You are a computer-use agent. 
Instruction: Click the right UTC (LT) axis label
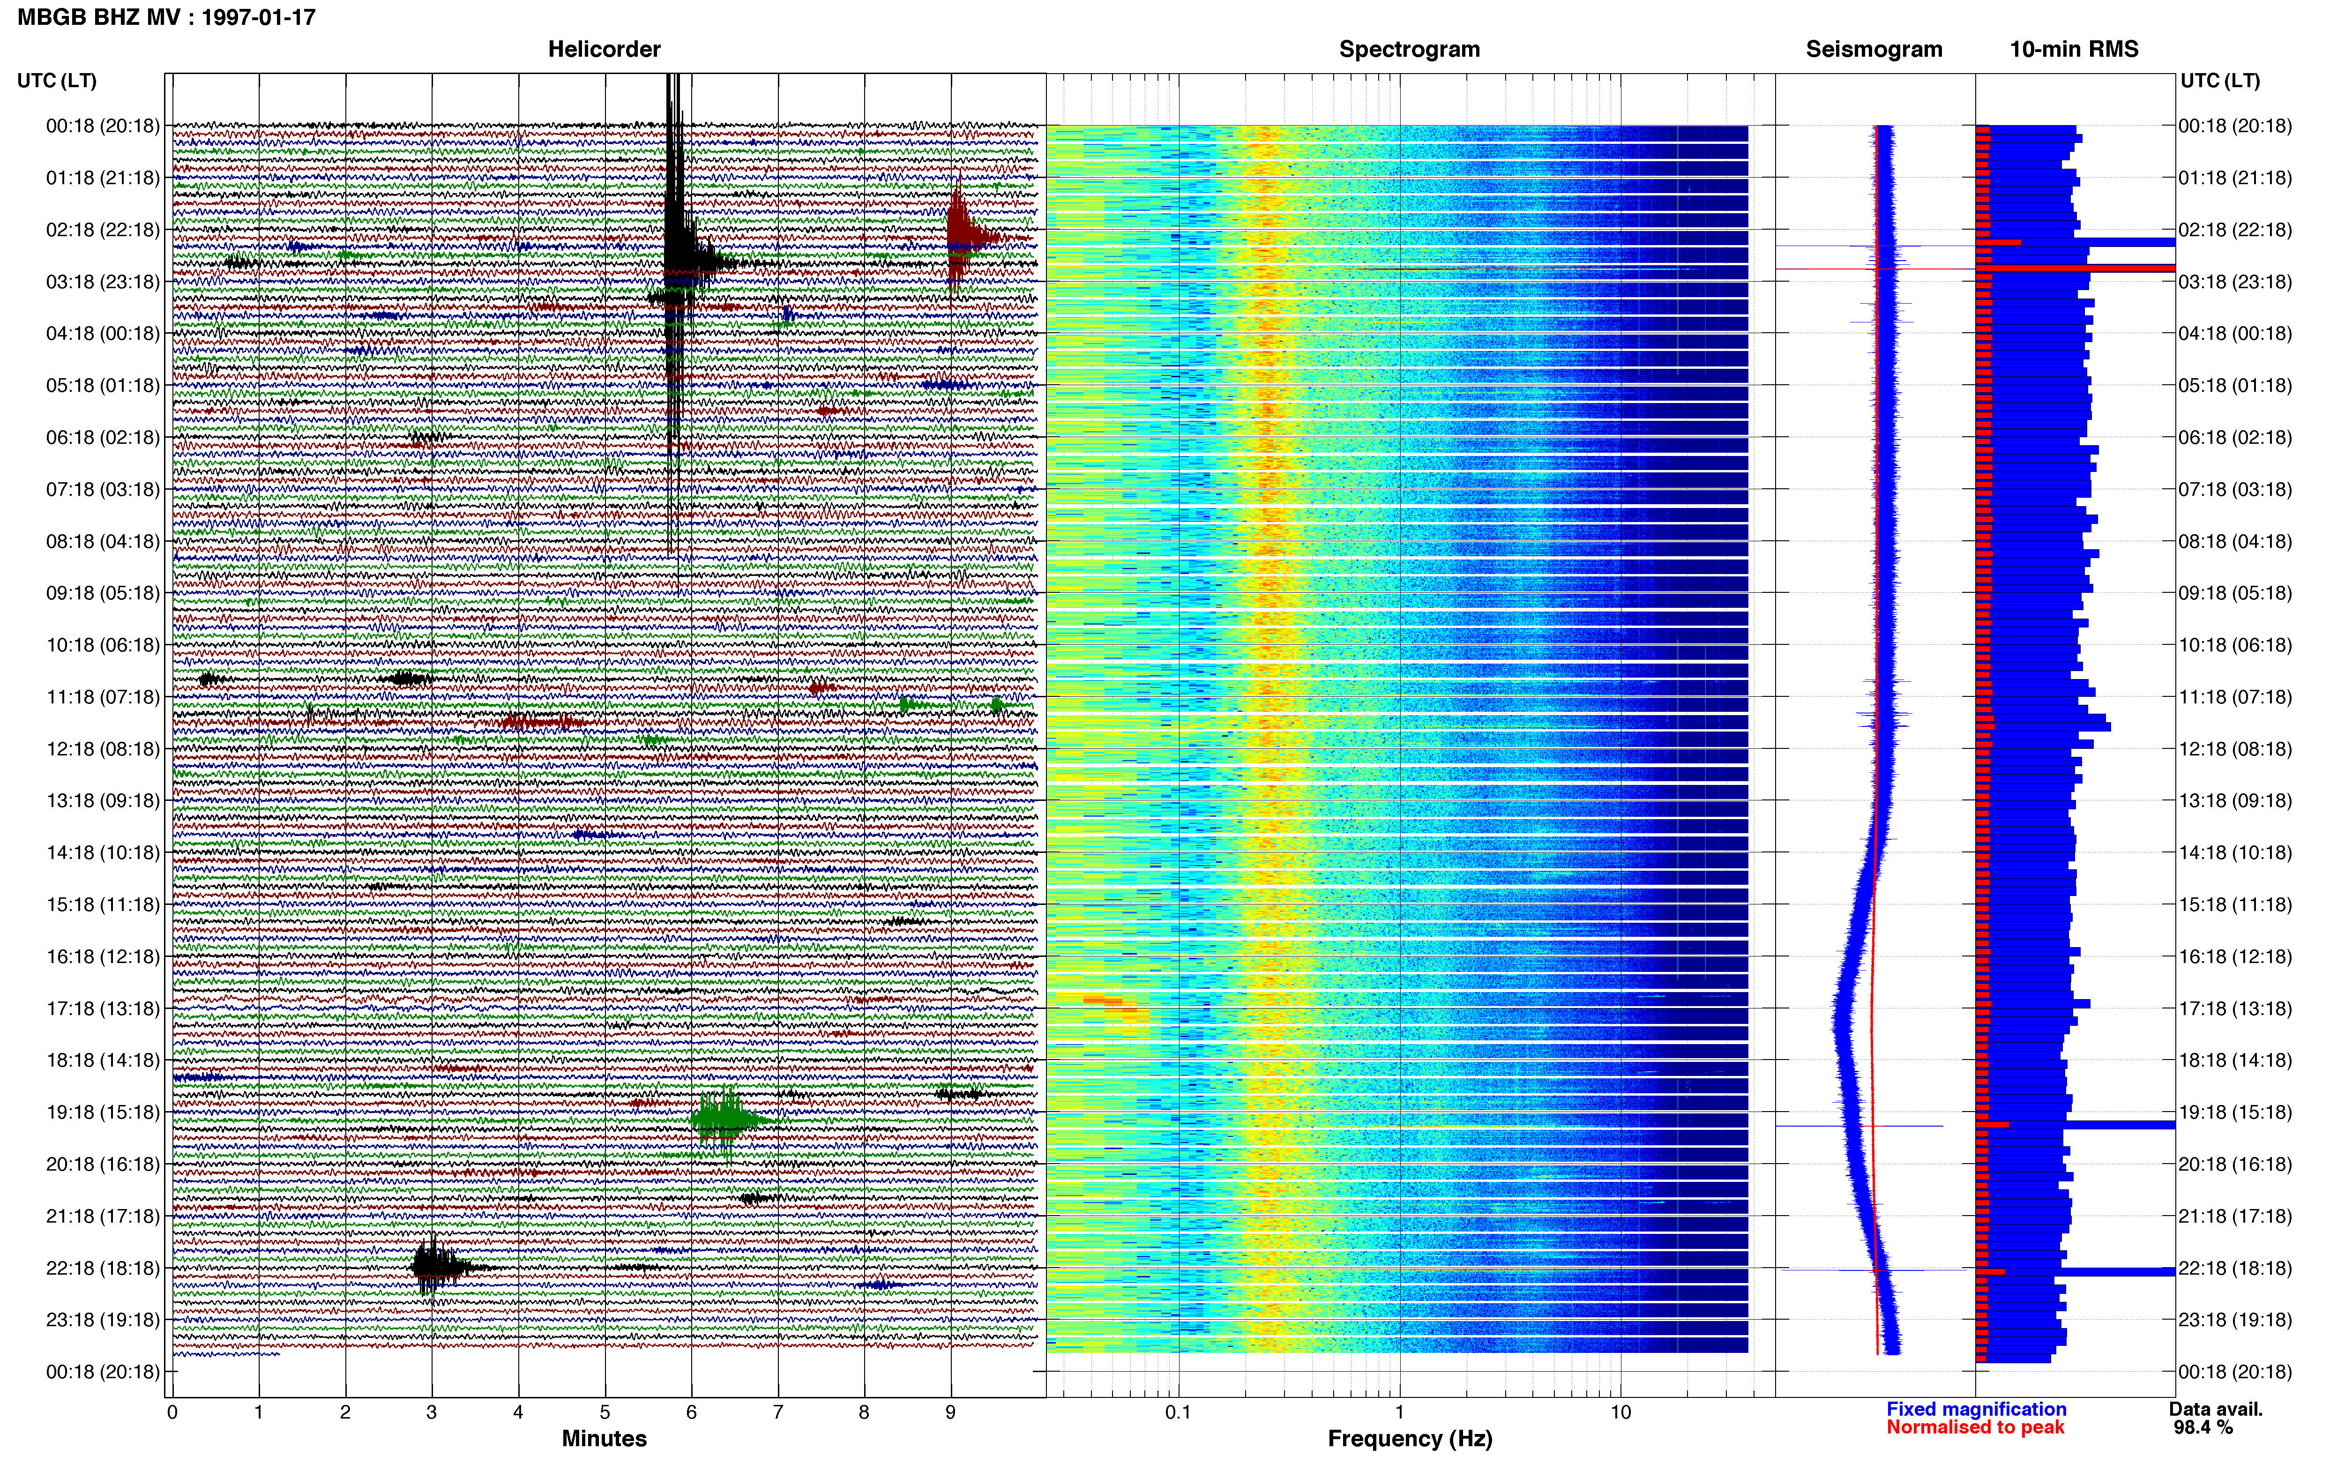pos(2220,81)
